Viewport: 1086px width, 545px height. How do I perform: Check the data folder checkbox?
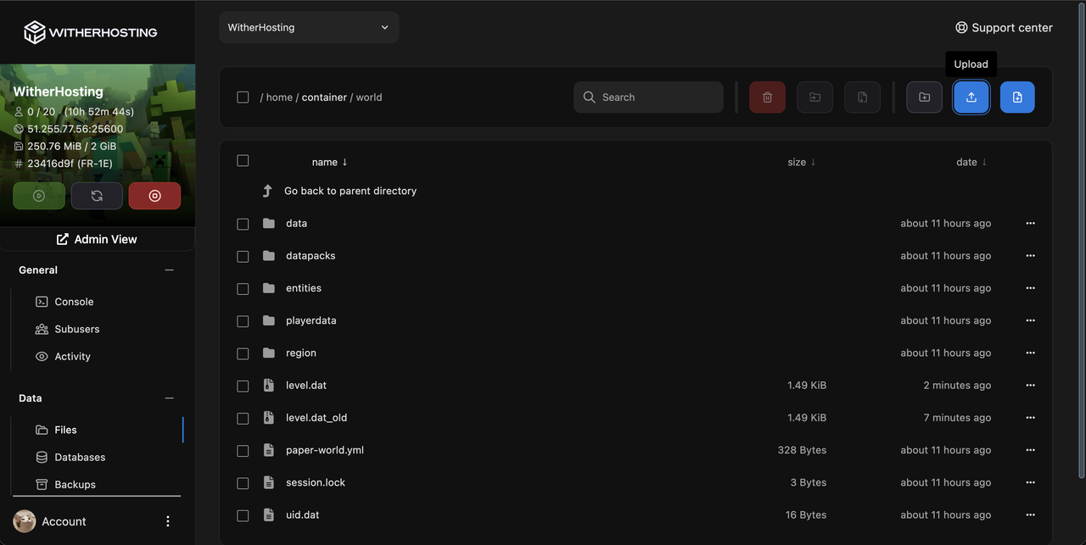(x=243, y=224)
